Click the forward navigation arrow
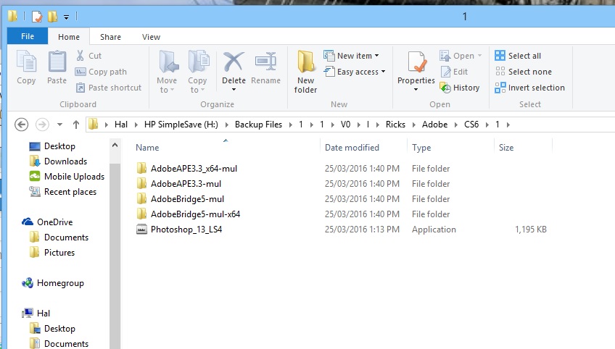This screenshot has width=615, height=349. 42,125
